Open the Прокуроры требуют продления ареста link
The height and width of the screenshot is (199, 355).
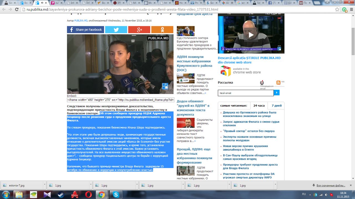point(250,166)
